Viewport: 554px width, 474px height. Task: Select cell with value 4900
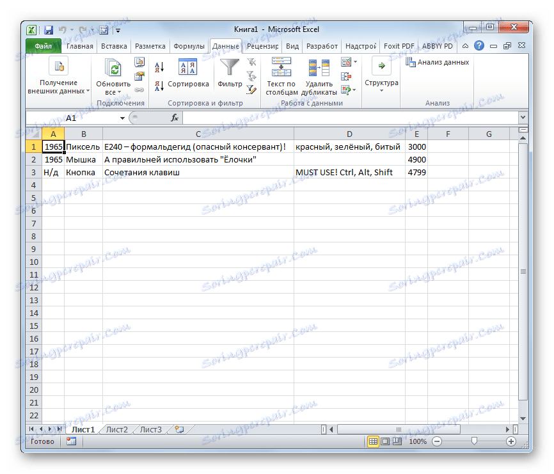click(416, 160)
